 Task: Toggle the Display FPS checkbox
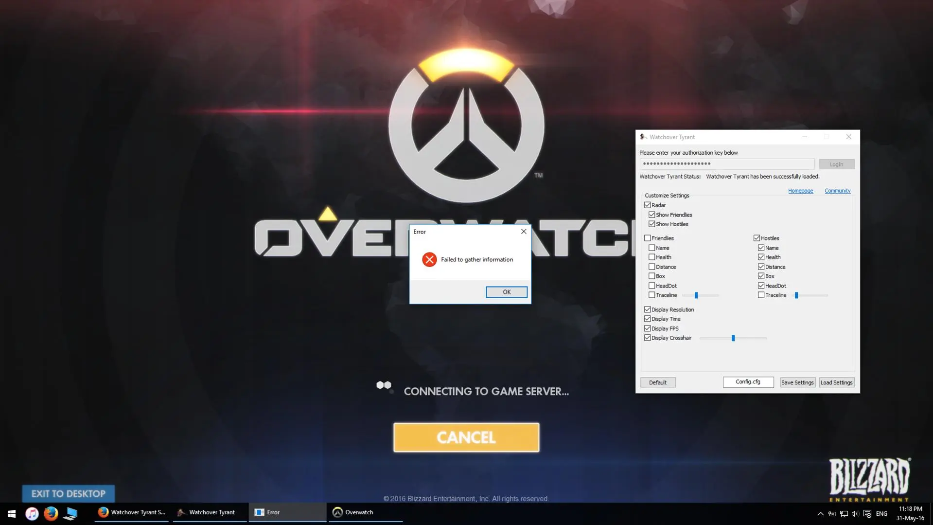[x=648, y=329]
